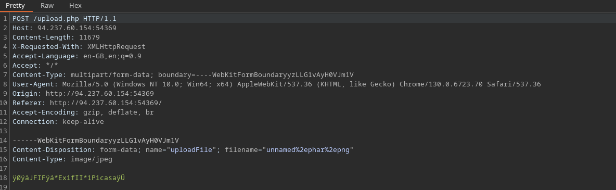
Task: Switch to the Pretty tab
Action: coord(15,6)
